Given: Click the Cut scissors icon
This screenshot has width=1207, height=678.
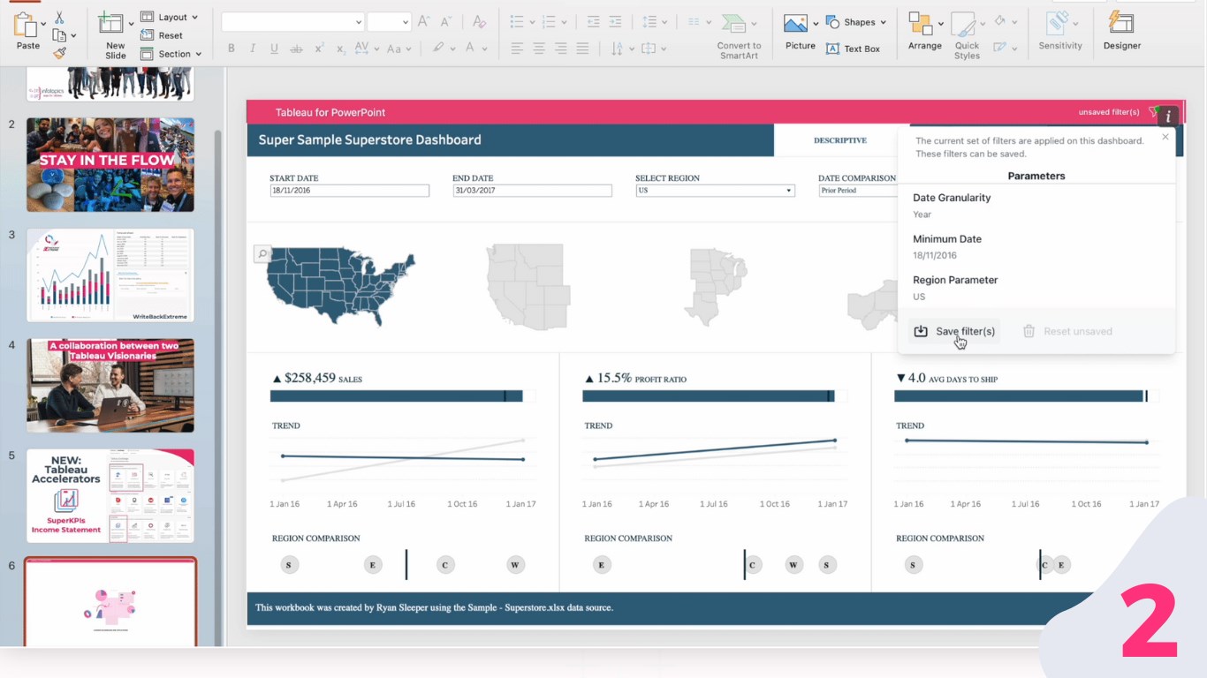Looking at the screenshot, I should click(59, 18).
